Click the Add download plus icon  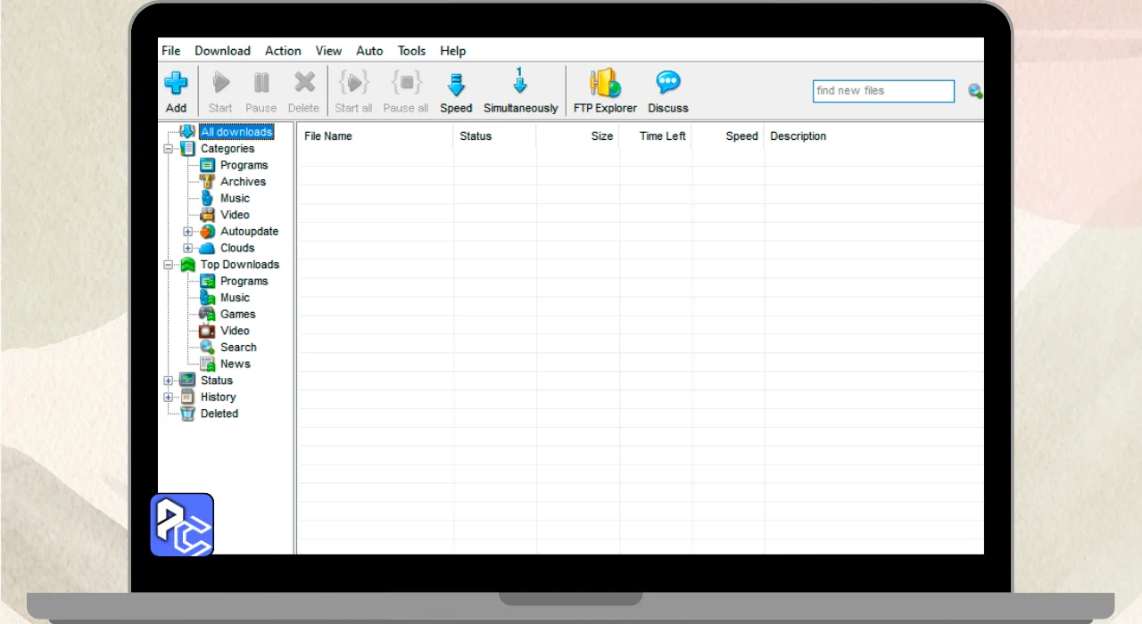(176, 83)
